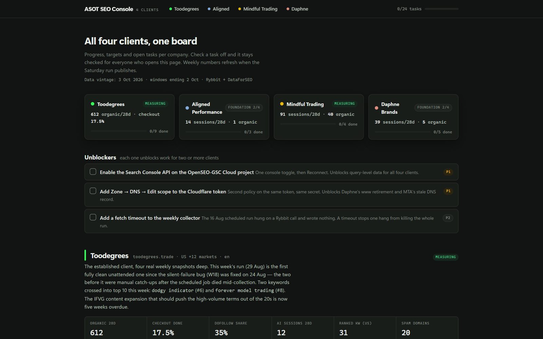
Task: Click the 0/9 done progress bar on Toodegrees card
Action: click(x=118, y=131)
